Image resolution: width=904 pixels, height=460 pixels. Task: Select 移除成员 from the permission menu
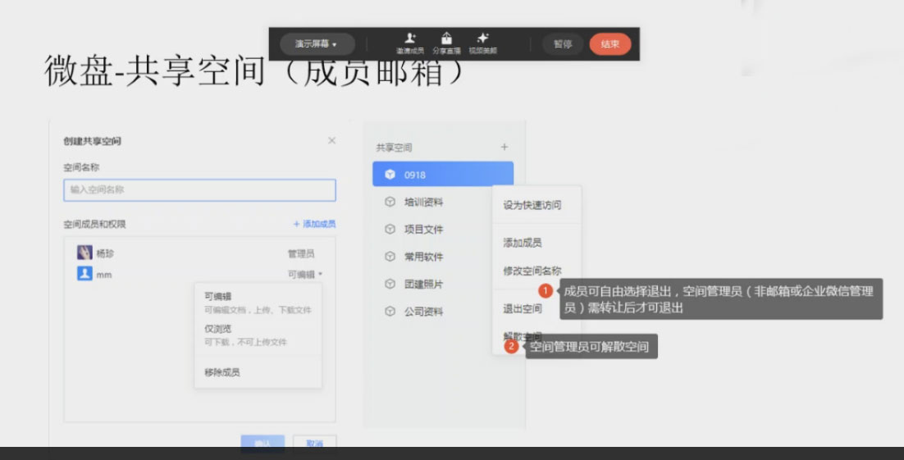pos(222,372)
